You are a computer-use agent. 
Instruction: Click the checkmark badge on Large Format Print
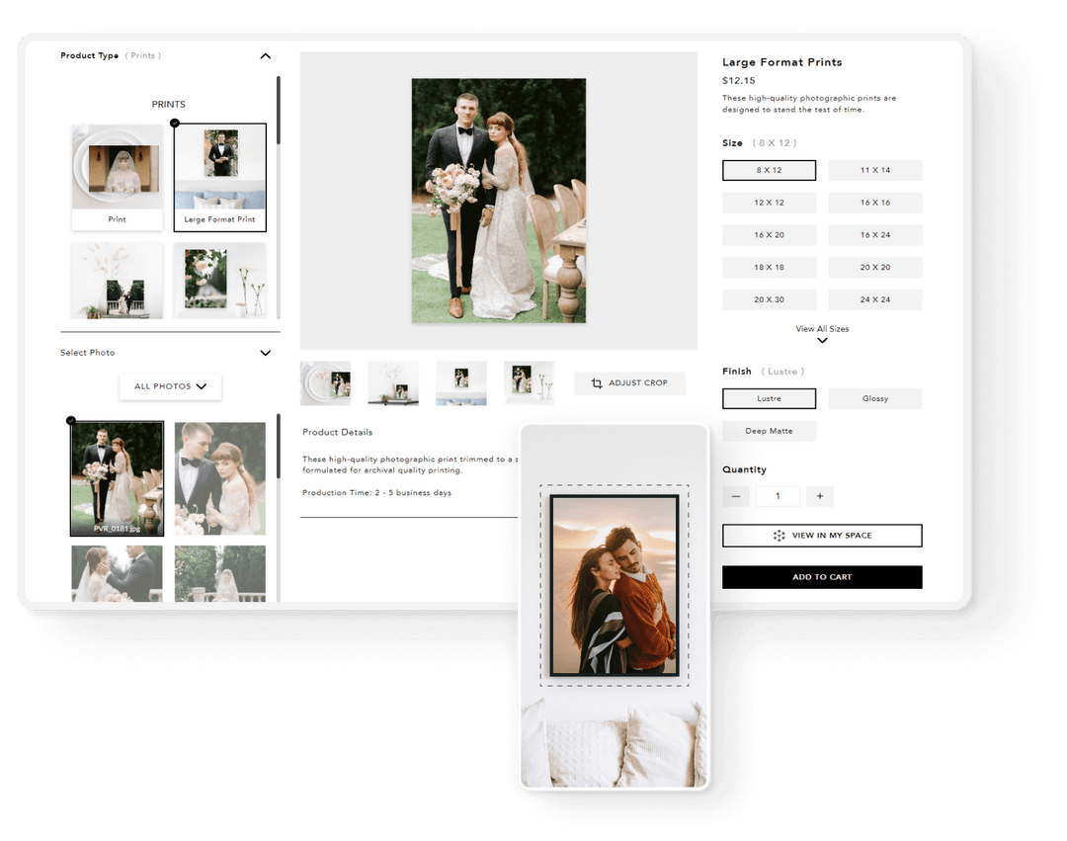(x=175, y=122)
